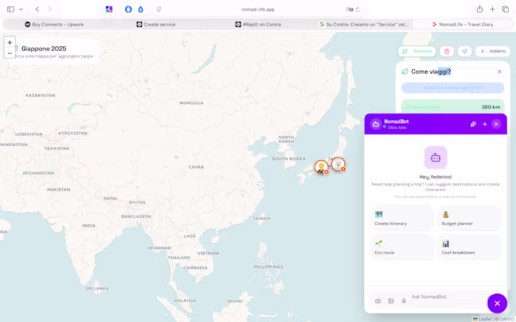This screenshot has width=516, height=322.
Task: Add a new browser tab
Action: coord(492,9)
